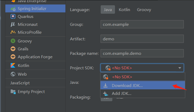Click the Language label
Viewport: 194px width, 112px height.
80,10
